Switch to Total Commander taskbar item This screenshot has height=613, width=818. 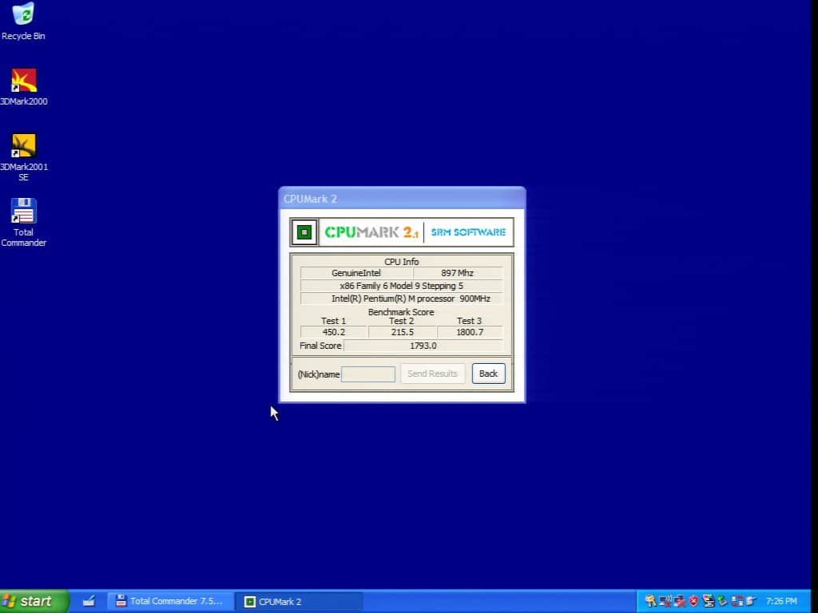[170, 601]
